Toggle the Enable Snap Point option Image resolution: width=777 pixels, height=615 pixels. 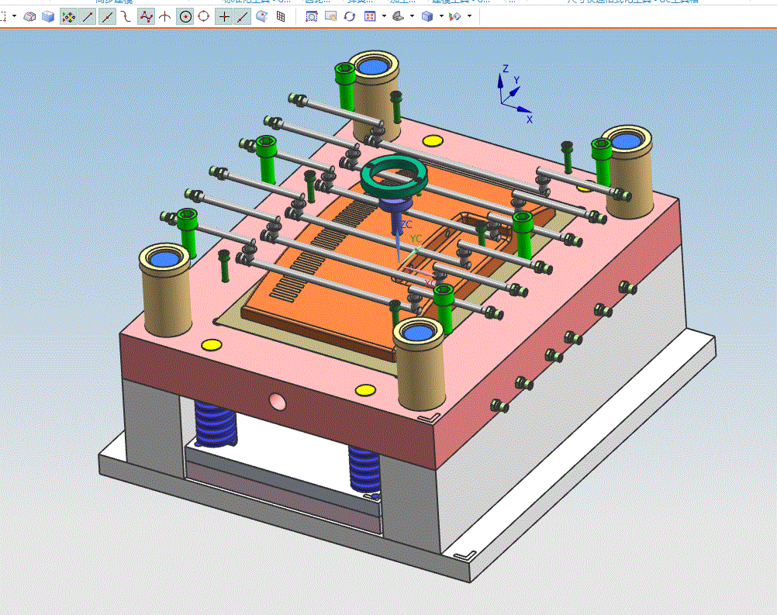pyautogui.click(x=68, y=17)
